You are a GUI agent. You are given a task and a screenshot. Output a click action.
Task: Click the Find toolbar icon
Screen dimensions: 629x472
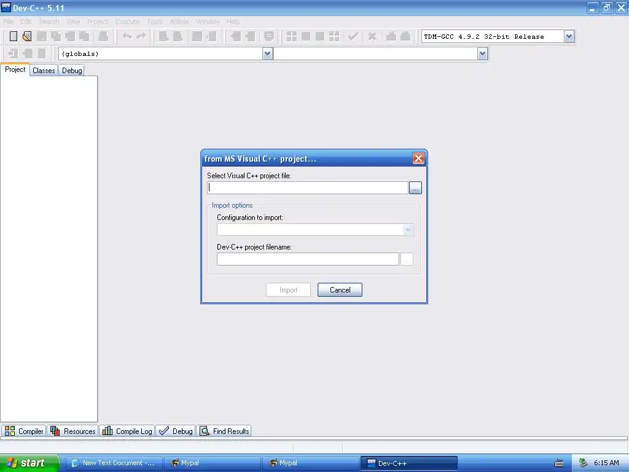coord(163,36)
